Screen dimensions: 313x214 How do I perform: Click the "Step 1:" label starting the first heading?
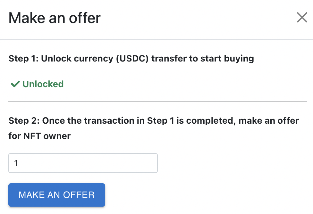click(23, 59)
